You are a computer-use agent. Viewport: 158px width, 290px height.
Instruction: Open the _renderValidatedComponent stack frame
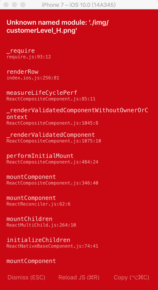coord(79,138)
